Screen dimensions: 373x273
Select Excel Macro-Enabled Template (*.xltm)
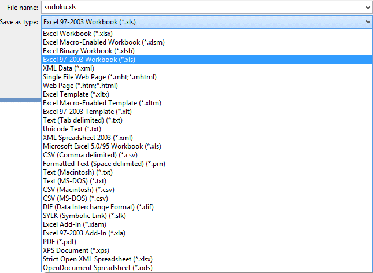(207, 103)
